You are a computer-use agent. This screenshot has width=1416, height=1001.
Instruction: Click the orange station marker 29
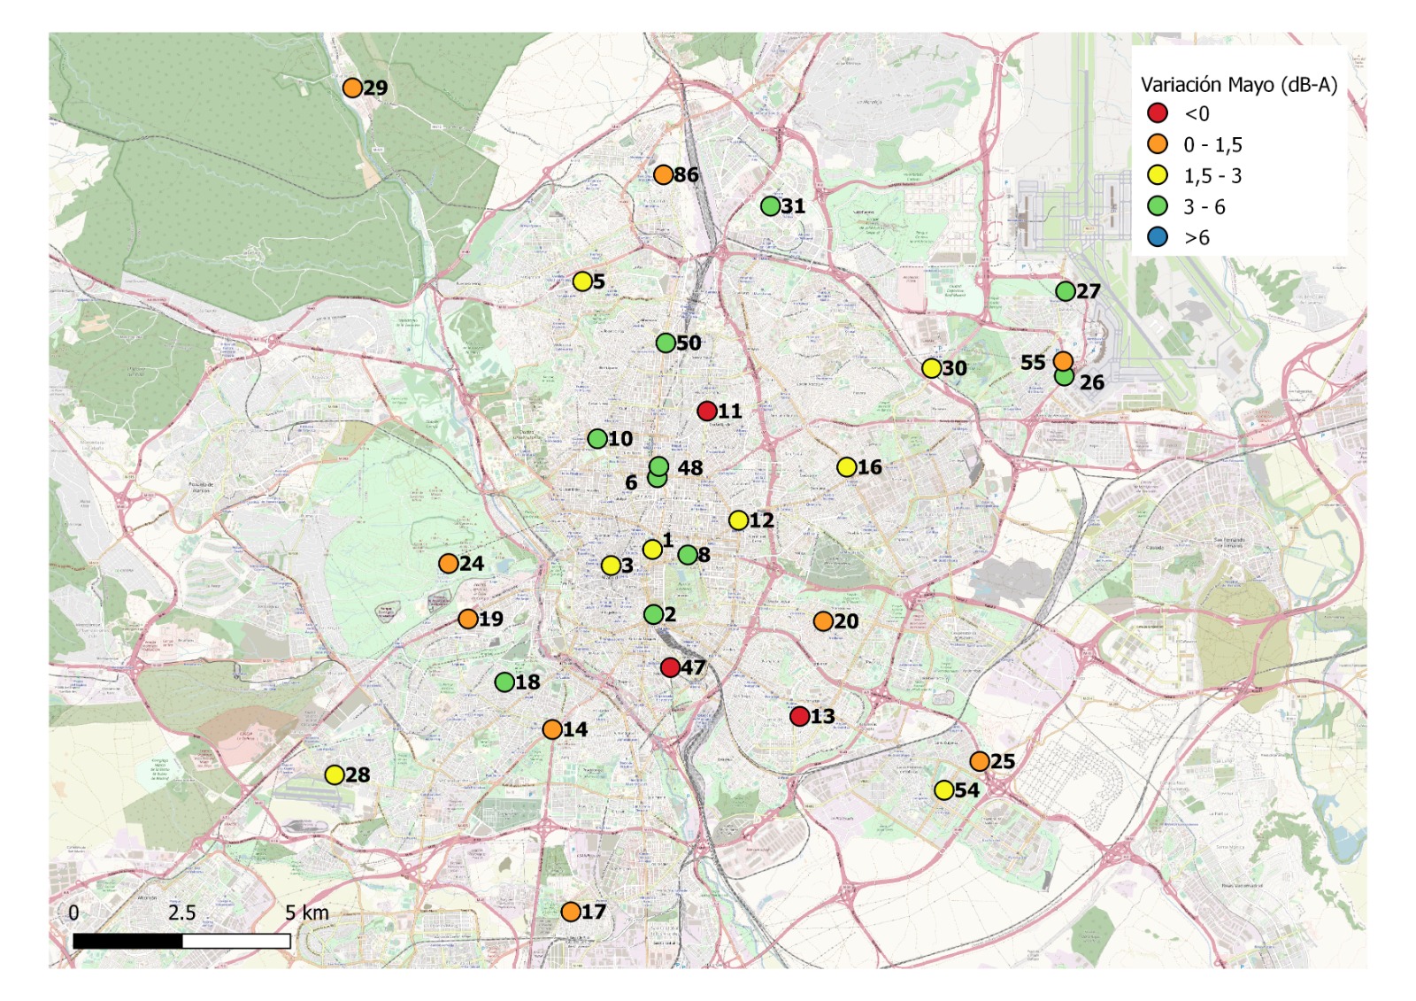click(x=352, y=88)
